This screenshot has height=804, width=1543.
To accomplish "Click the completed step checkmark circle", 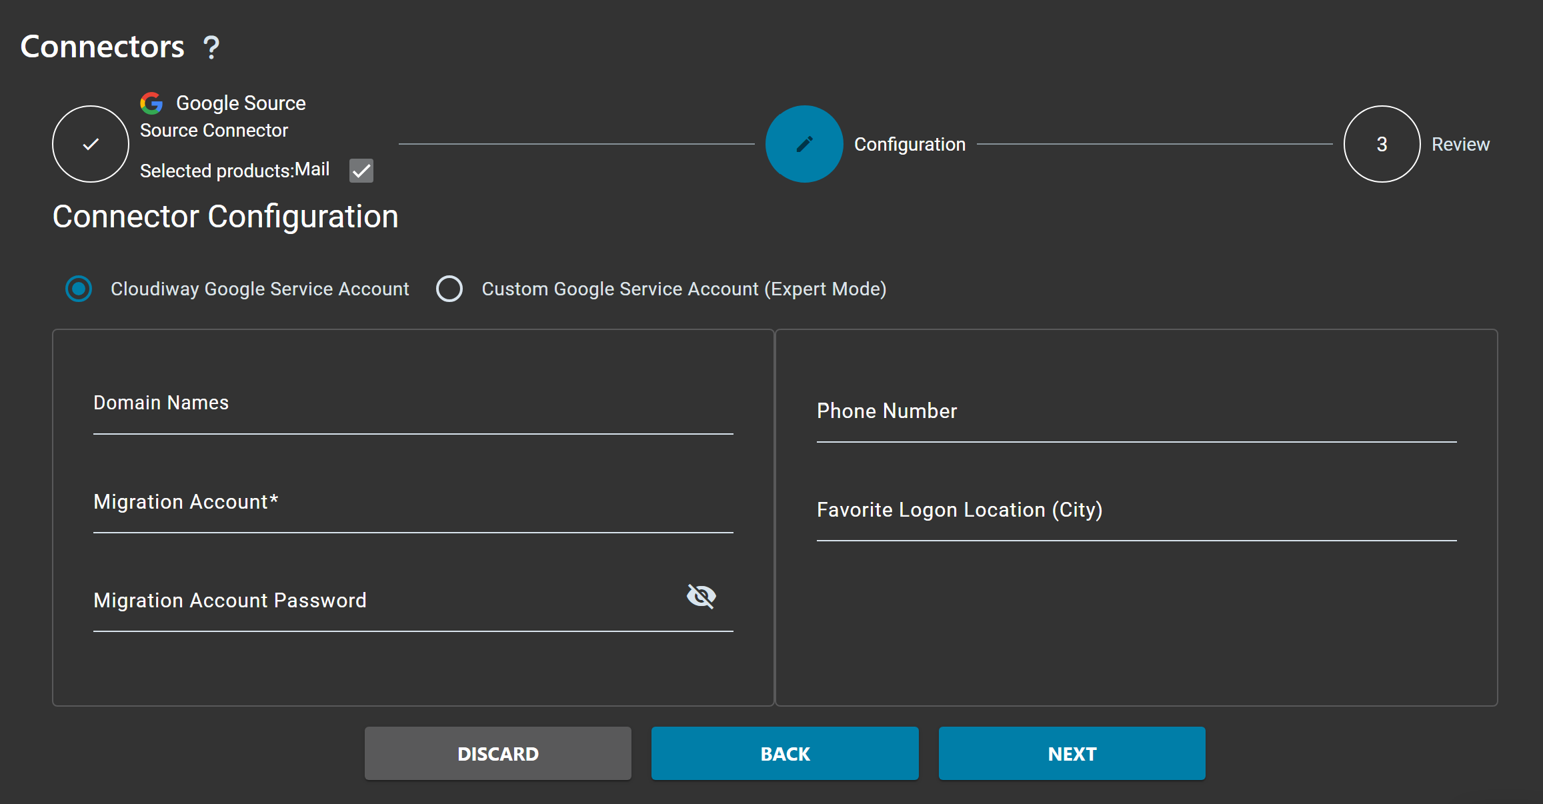I will (x=90, y=144).
